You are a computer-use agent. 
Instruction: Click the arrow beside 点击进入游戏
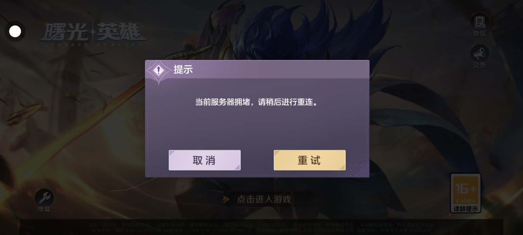coord(226,199)
